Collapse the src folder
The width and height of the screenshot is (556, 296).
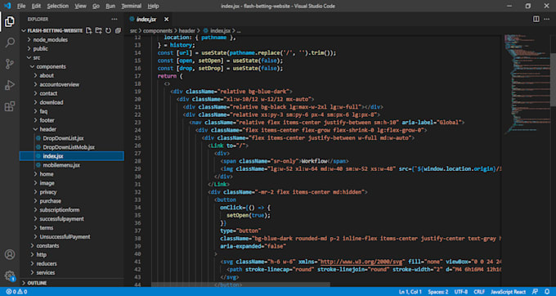(x=37, y=57)
